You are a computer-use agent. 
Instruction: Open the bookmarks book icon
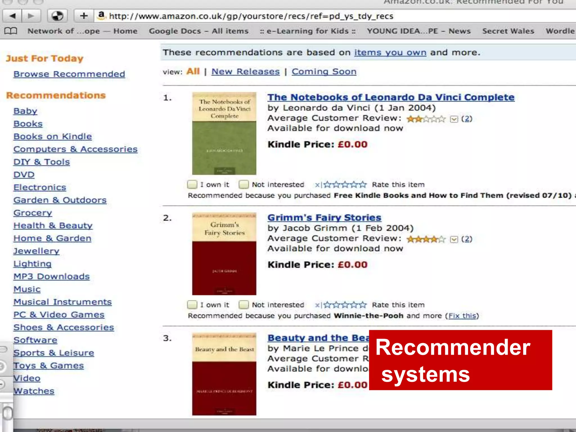[11, 31]
